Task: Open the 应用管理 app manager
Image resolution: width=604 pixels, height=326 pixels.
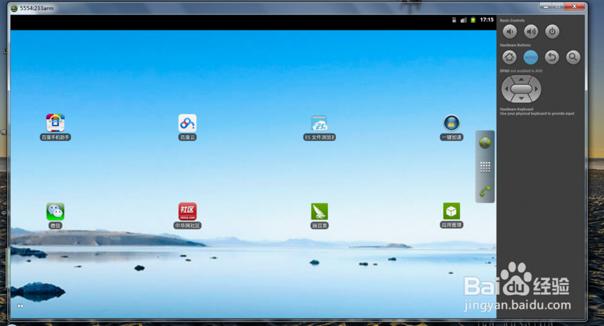Action: click(x=451, y=211)
